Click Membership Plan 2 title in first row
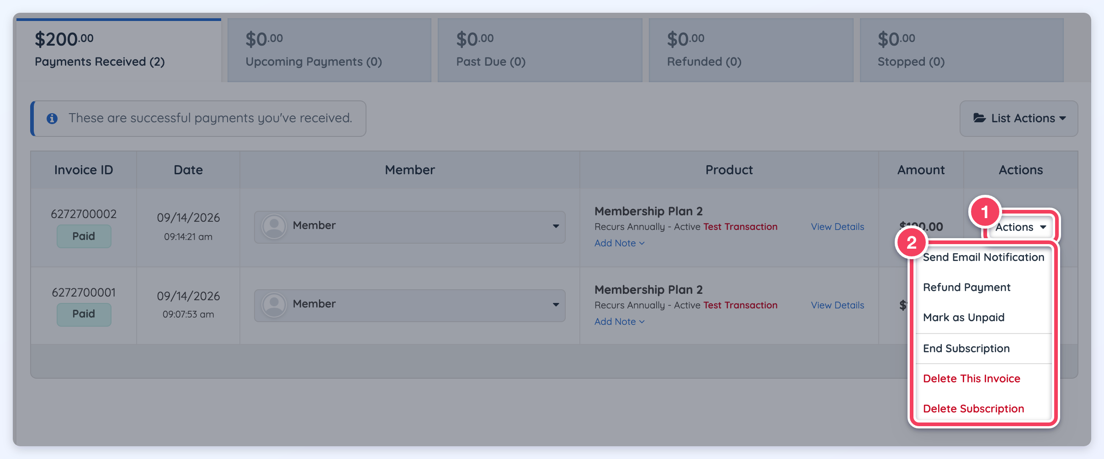This screenshot has height=459, width=1104. pyautogui.click(x=648, y=211)
